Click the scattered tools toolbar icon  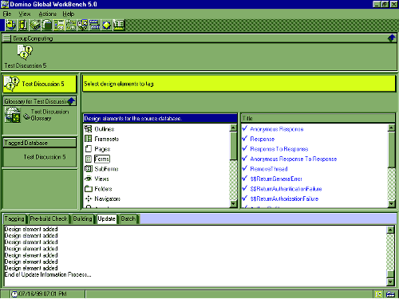tap(71, 25)
